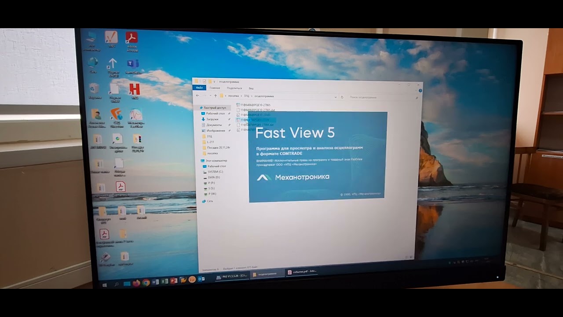Open the Recycle Bin desktop icon
563x317 pixels.
pyautogui.click(x=95, y=92)
